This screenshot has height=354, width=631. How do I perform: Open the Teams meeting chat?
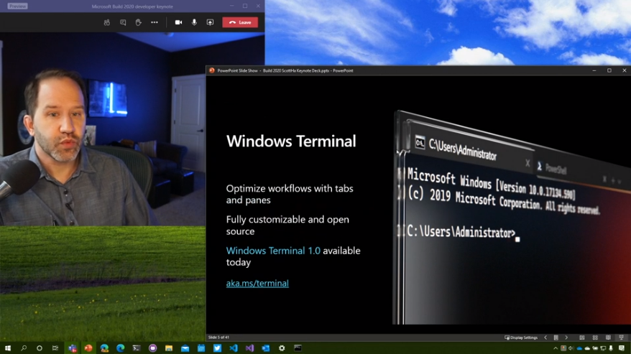(x=123, y=22)
